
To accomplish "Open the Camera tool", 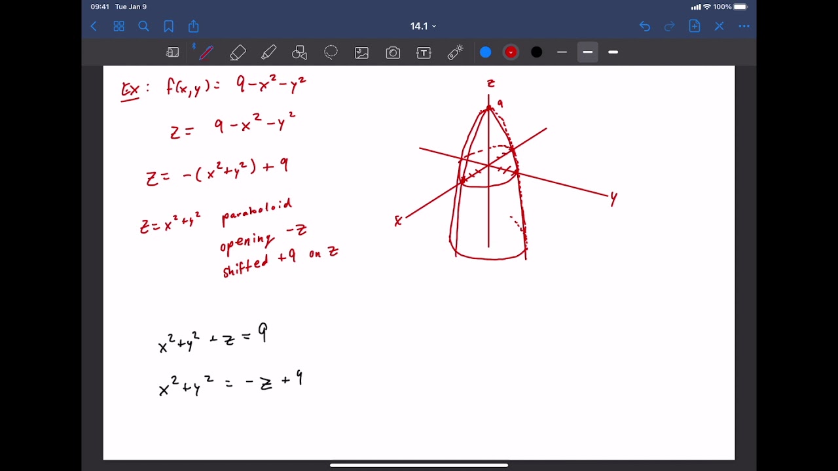I will click(x=393, y=52).
